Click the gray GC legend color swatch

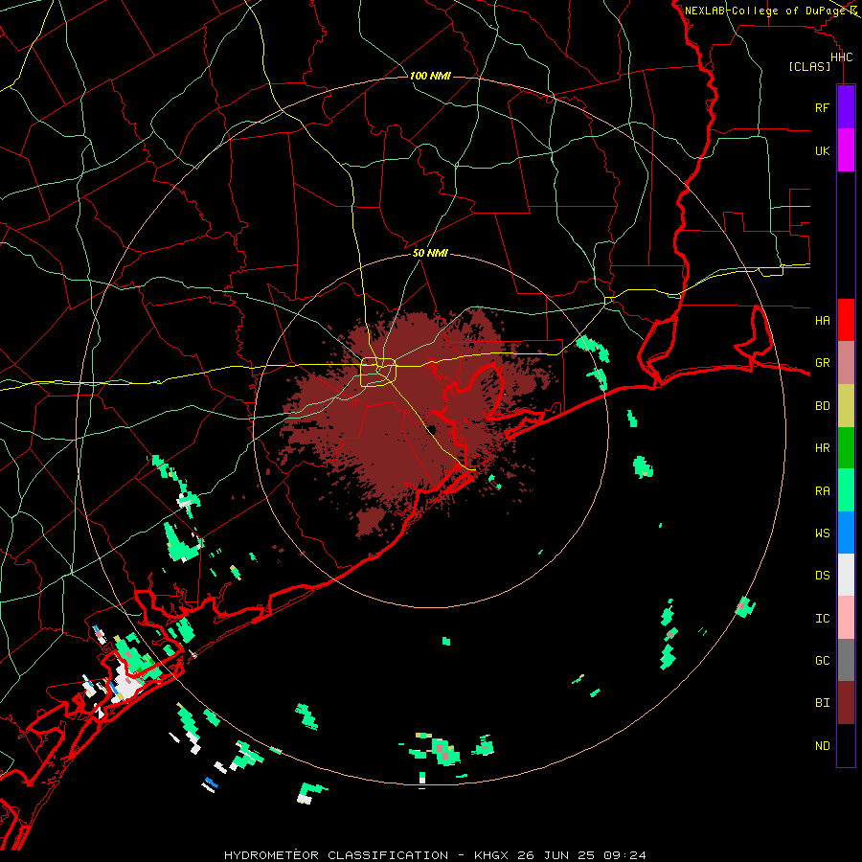(846, 660)
